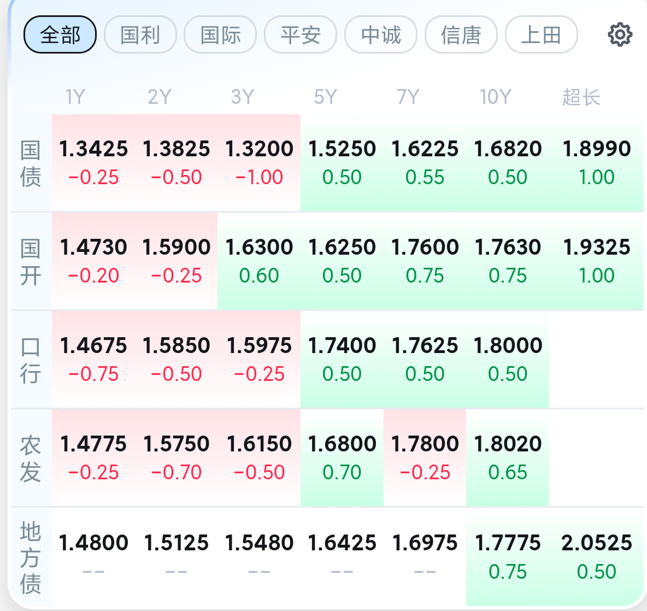Select the 中诚 tab

(381, 34)
